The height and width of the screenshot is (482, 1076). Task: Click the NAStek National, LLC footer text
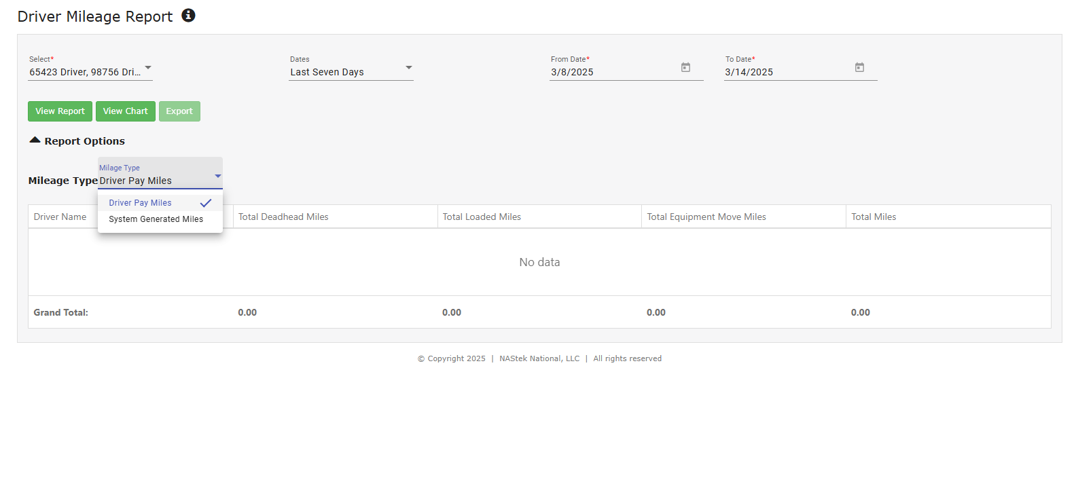[x=539, y=358]
